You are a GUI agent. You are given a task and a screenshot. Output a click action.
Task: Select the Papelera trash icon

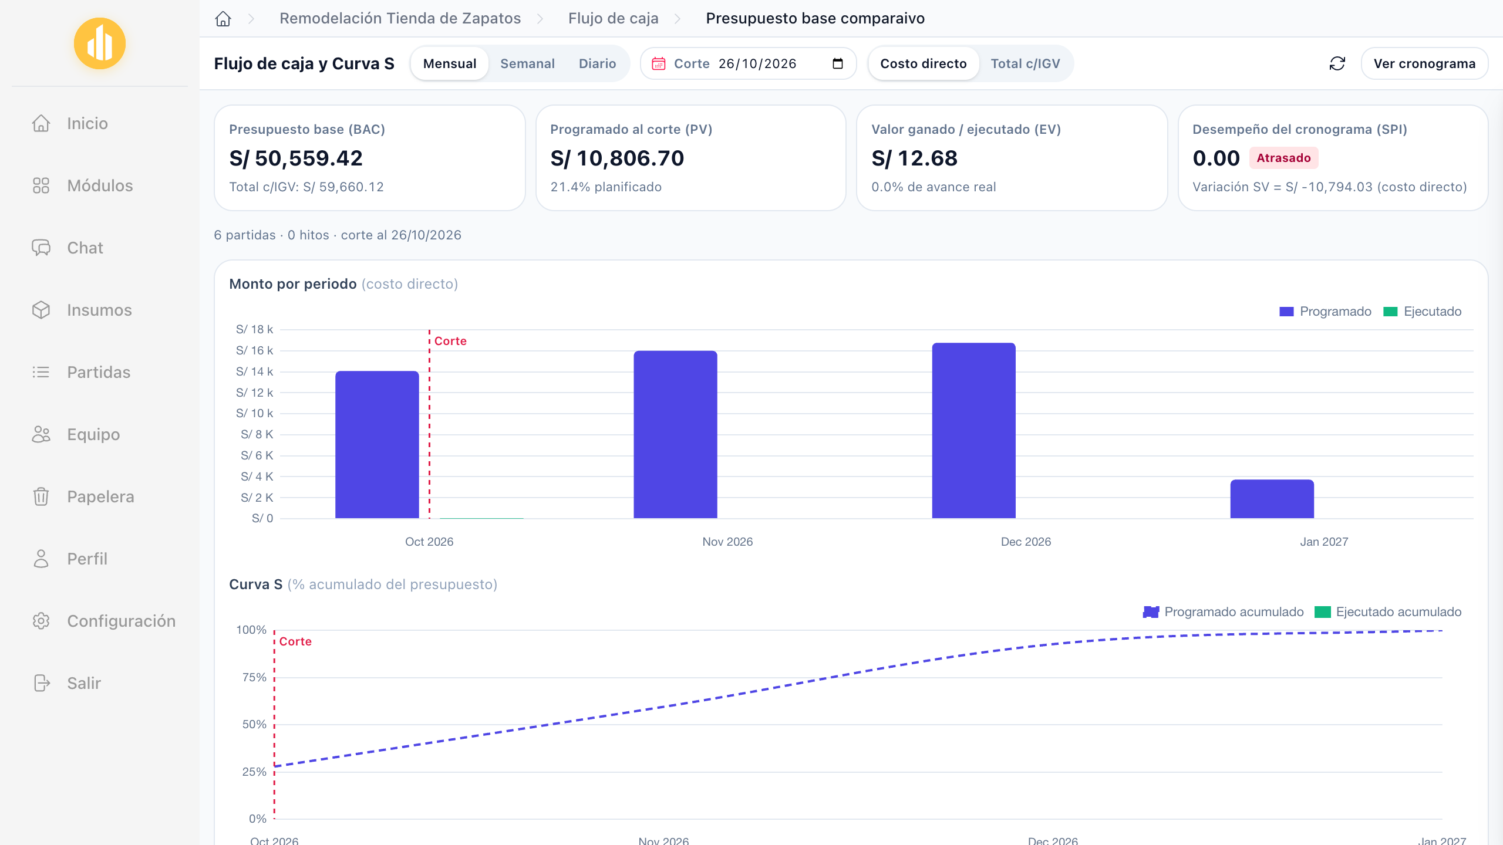coord(41,496)
